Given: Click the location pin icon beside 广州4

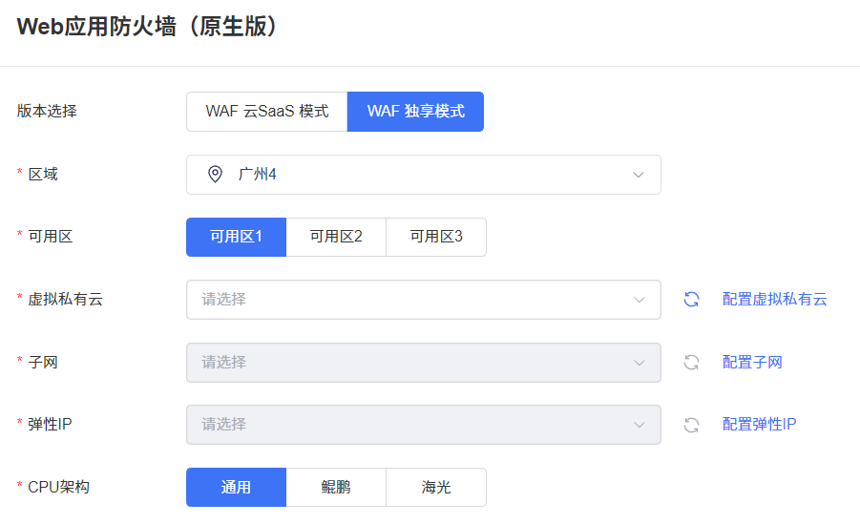Looking at the screenshot, I should (x=215, y=175).
